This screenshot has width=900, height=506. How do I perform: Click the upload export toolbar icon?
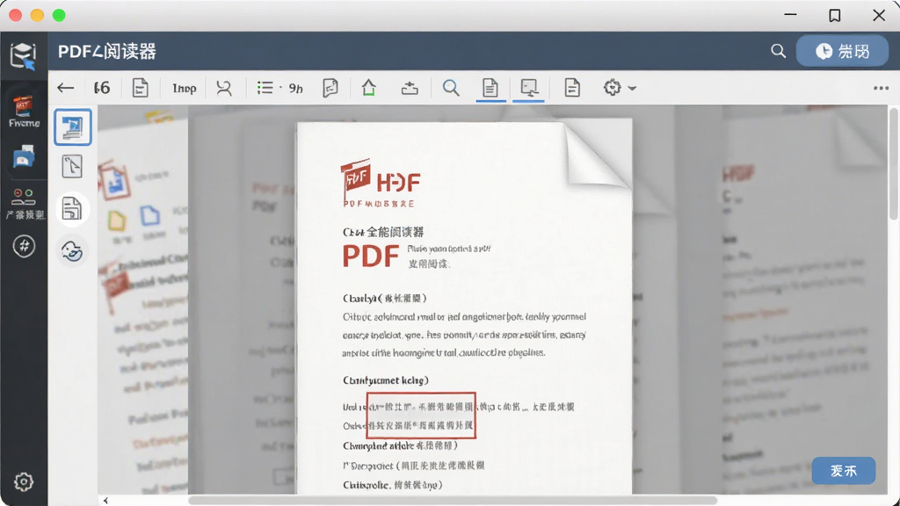(x=410, y=88)
